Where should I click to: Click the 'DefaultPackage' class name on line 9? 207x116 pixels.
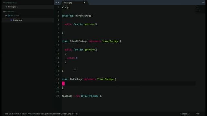pyautogui.click(x=78, y=41)
